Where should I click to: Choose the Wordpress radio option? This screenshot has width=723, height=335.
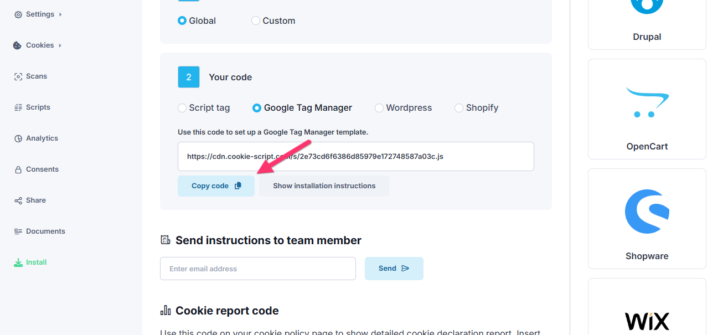(x=379, y=108)
